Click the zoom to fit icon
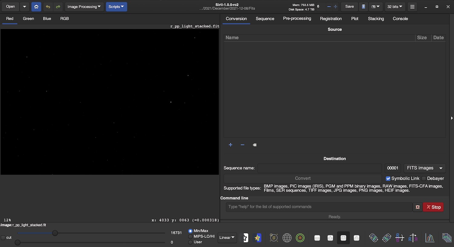Viewport: 454px width, 247px height. [343, 238]
